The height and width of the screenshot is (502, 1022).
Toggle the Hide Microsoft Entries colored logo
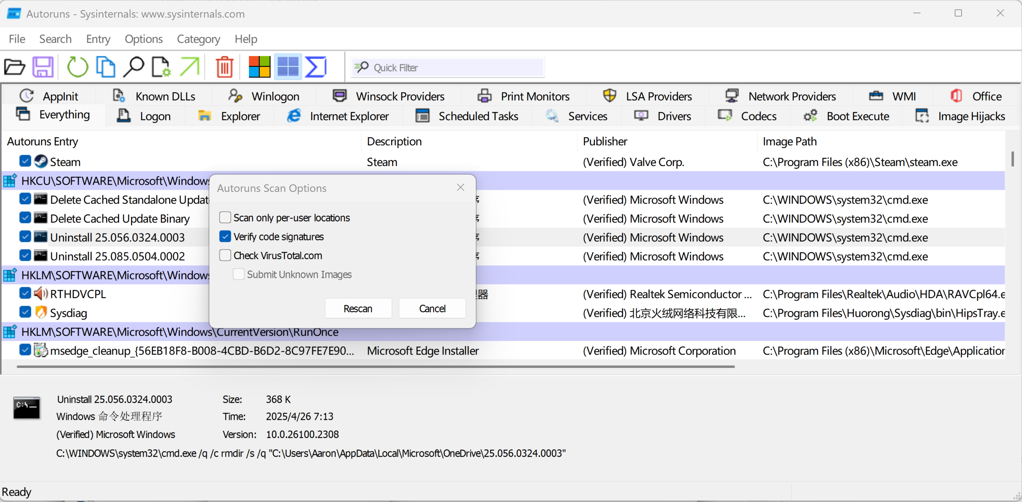tap(259, 67)
